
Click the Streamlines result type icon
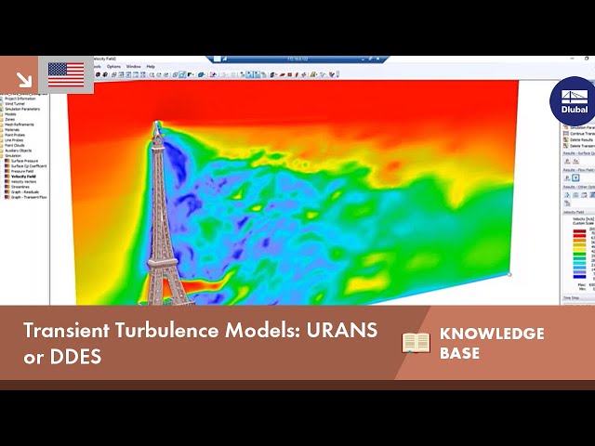(7, 187)
